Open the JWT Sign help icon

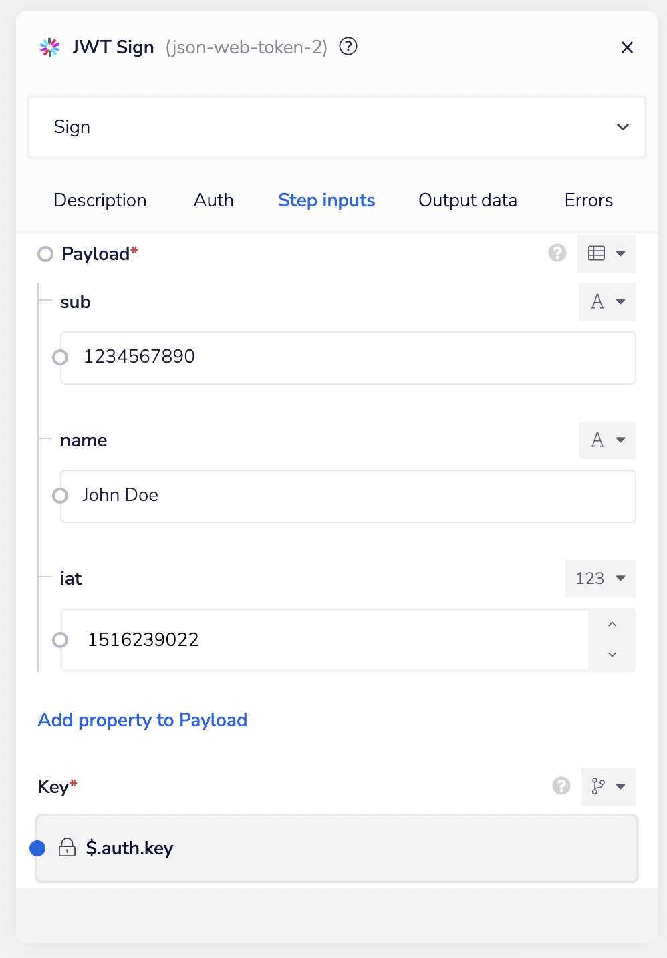(x=348, y=47)
